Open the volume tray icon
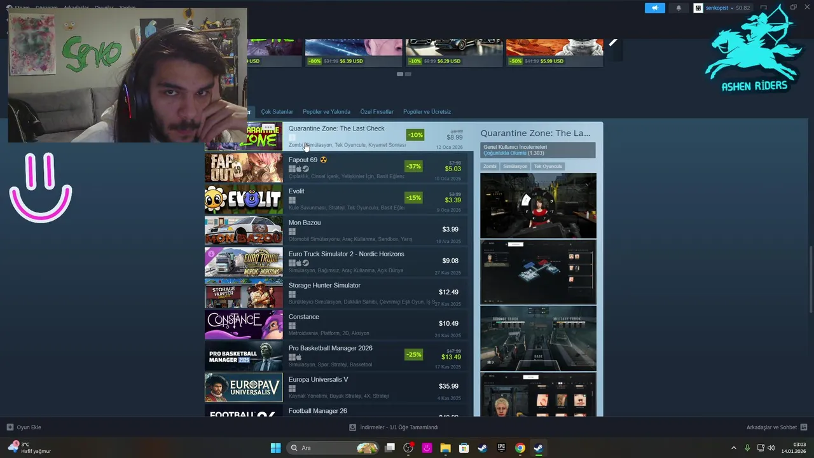 [771, 448]
